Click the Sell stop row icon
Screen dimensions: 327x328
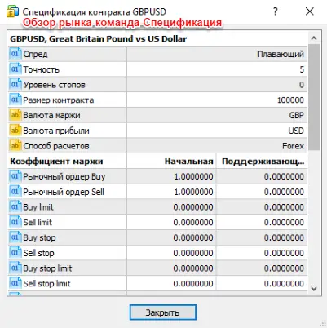tap(15, 253)
